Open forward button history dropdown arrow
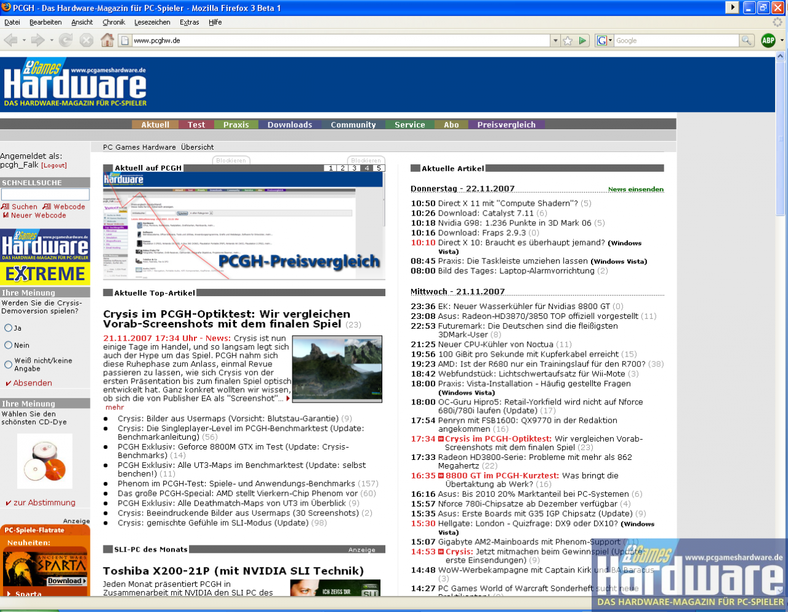Image resolution: width=788 pixels, height=612 pixels. click(52, 41)
